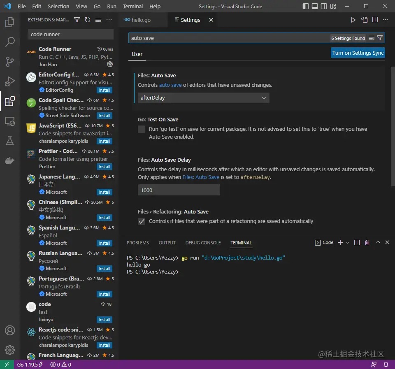The image size is (395, 369).
Task: Open the File menu
Action: (x=22, y=6)
